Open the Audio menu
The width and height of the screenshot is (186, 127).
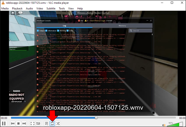29,8
